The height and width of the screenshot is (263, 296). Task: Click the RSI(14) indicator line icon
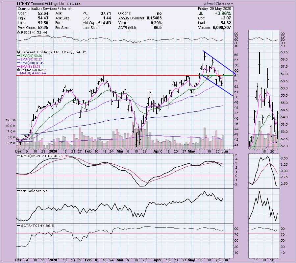point(19,32)
